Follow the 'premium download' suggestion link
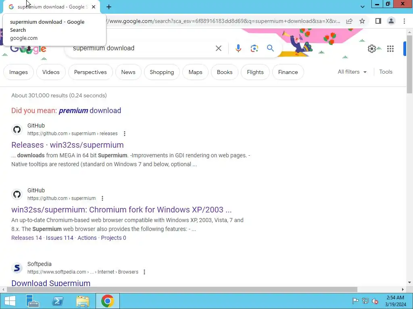This screenshot has width=413, height=309. pos(90,110)
